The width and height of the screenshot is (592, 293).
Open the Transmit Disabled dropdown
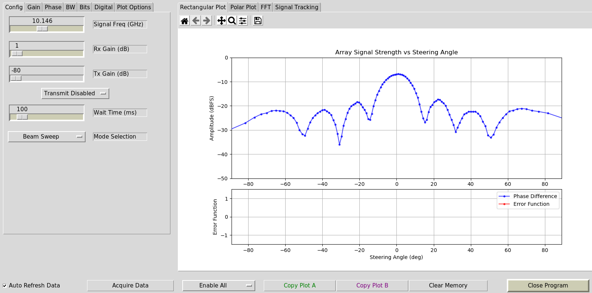coord(75,93)
